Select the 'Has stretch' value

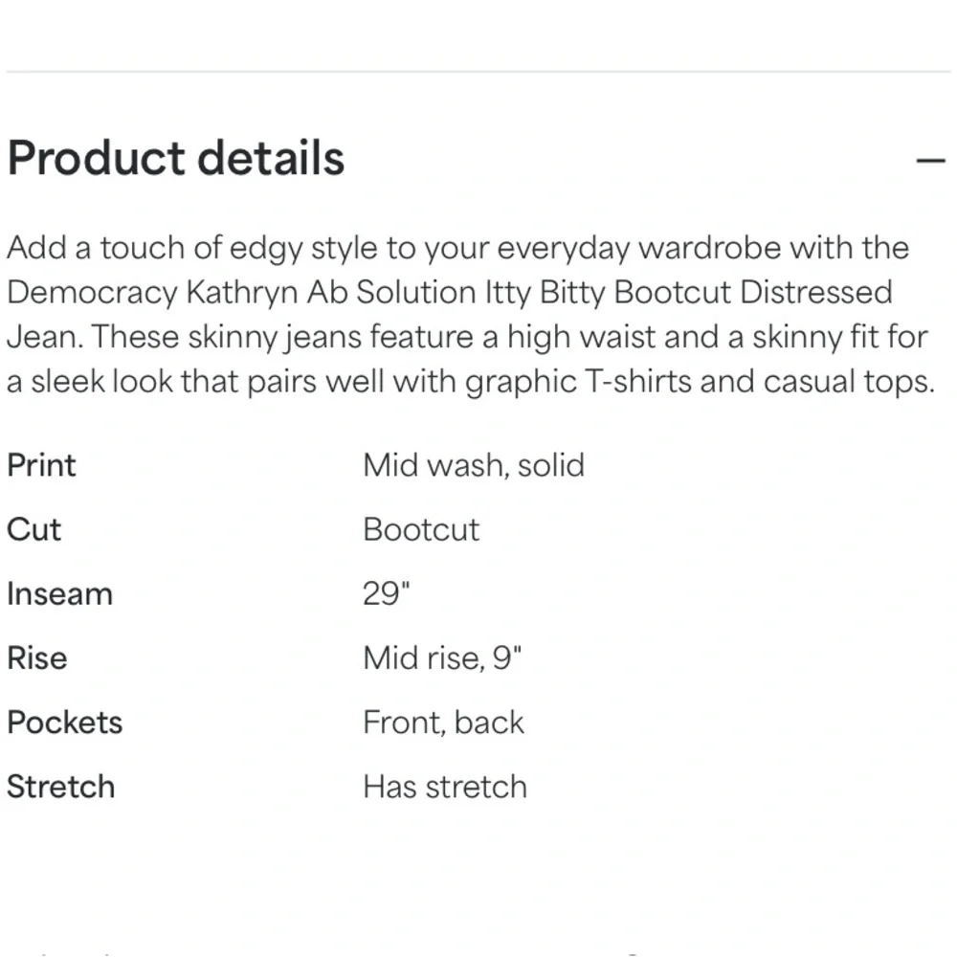tap(445, 786)
